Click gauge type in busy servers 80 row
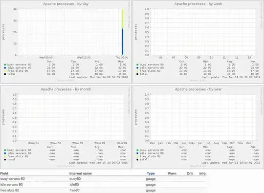 (151, 179)
